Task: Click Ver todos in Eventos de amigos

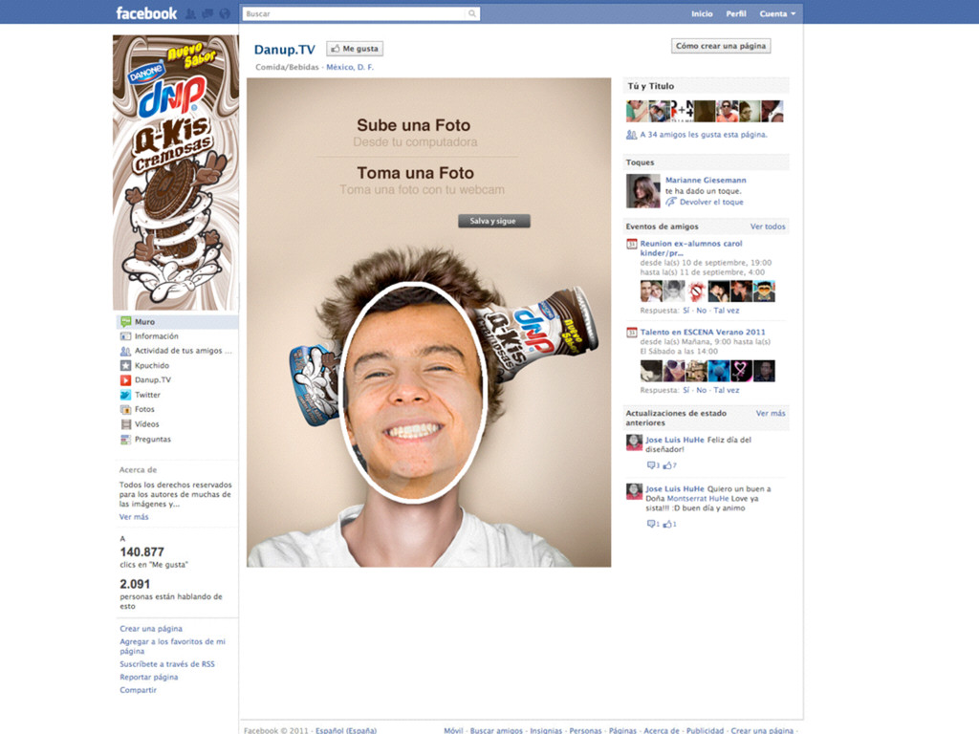Action: [768, 227]
